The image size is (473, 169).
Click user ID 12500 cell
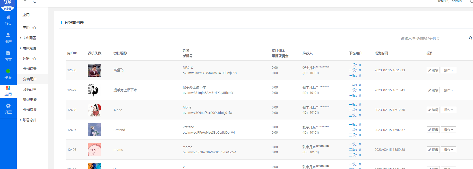tap(72, 70)
